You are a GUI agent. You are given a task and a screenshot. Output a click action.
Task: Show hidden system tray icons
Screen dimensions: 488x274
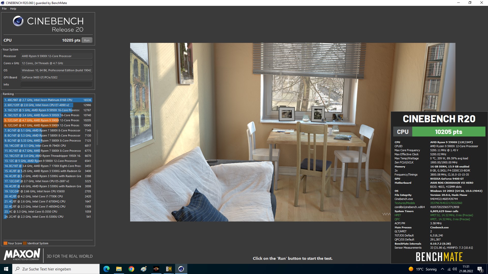coord(443,269)
